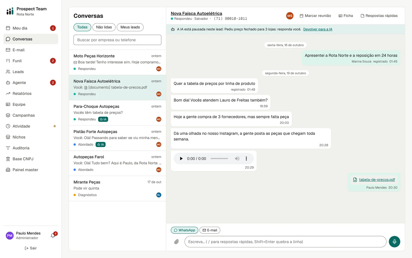Switch reply channel to WhatsApp
This screenshot has height=258, width=412.
[x=184, y=230]
